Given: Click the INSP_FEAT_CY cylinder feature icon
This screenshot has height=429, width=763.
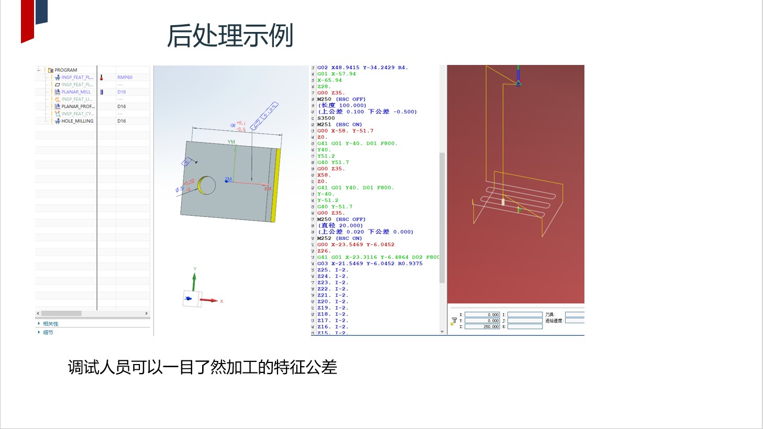Looking at the screenshot, I should (58, 114).
